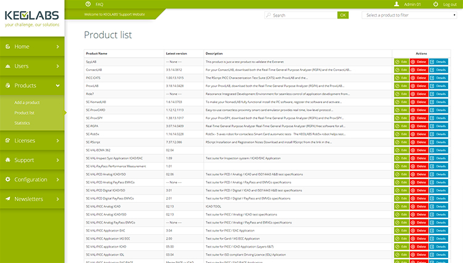Delete the ContactLAB product

coord(419,70)
